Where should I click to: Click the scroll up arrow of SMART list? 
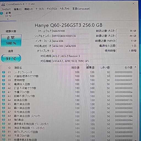tap(135, 67)
